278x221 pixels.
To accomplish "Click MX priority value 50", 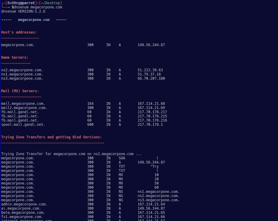I will [x=157, y=183].
